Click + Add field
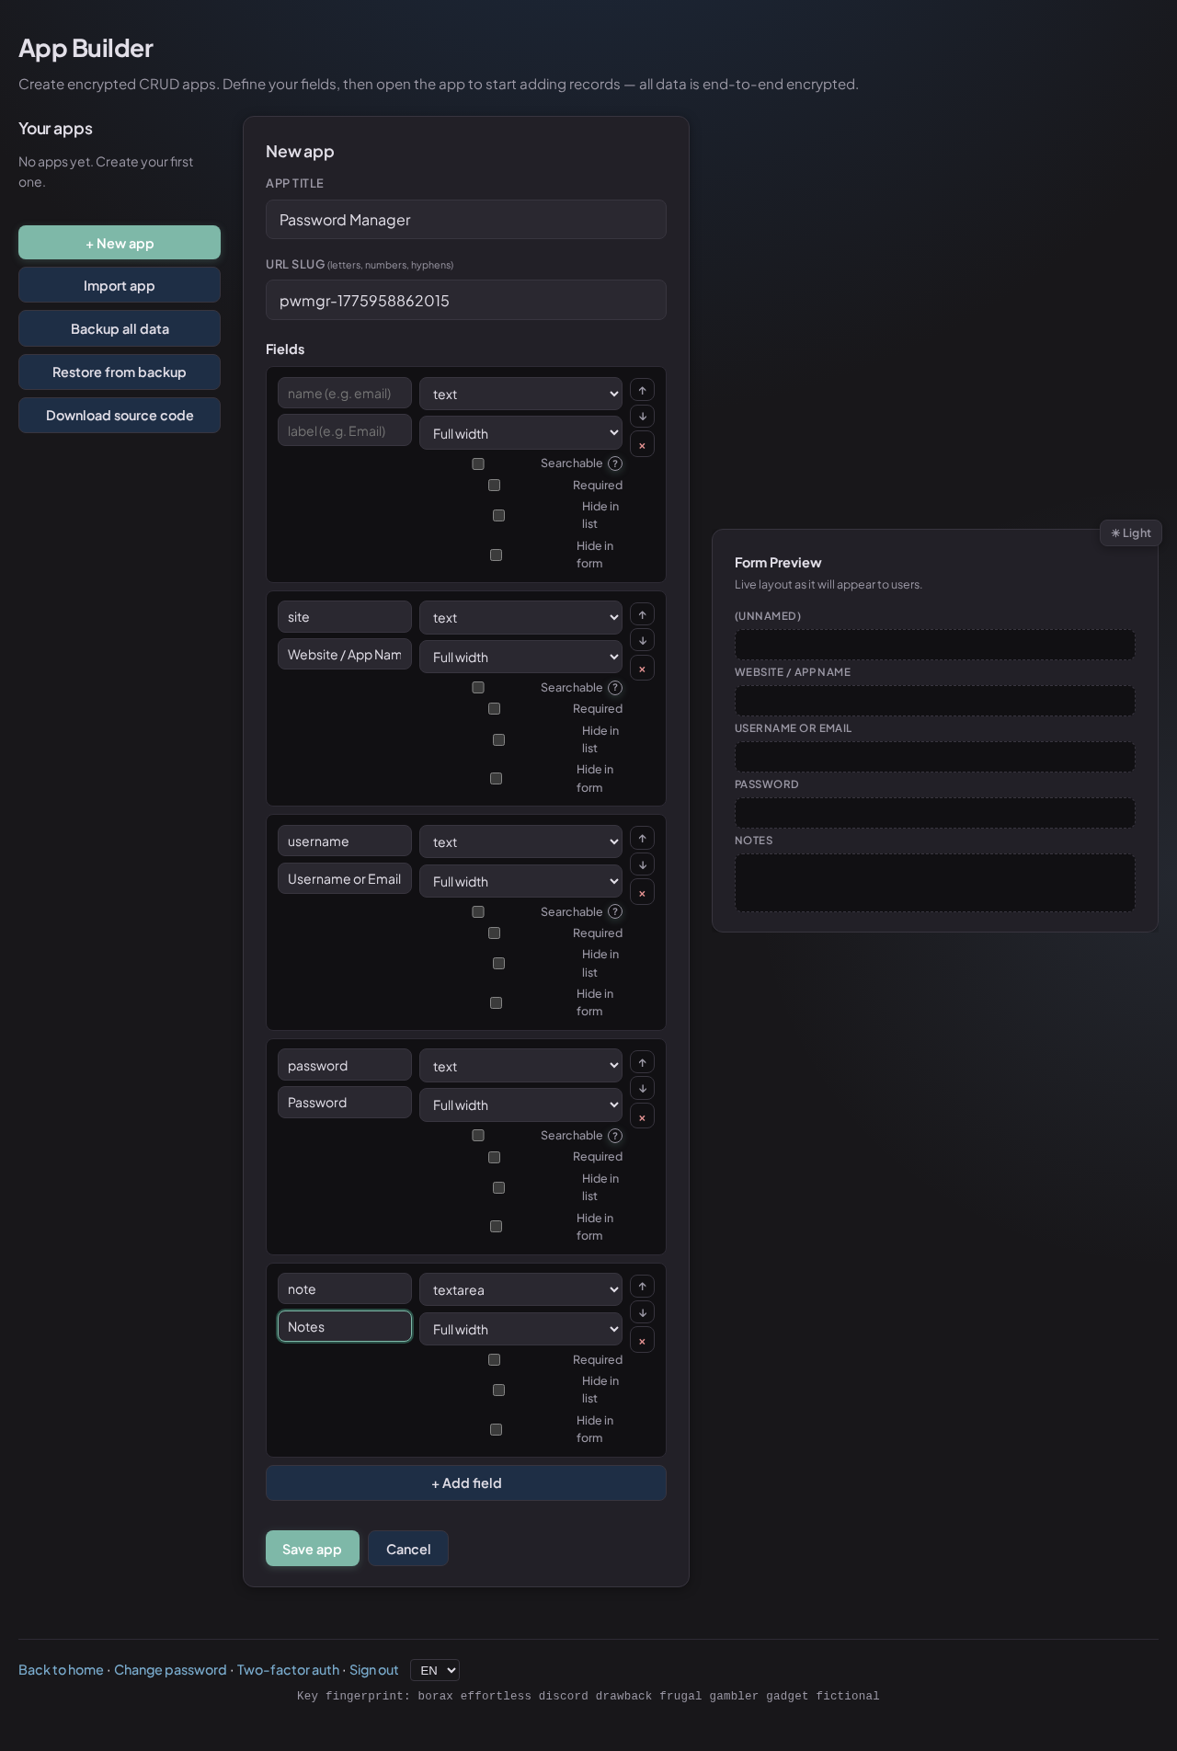 click(x=466, y=1482)
